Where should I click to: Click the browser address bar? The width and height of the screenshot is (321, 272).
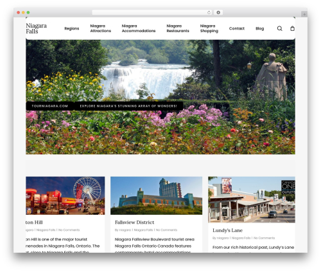click(x=152, y=12)
